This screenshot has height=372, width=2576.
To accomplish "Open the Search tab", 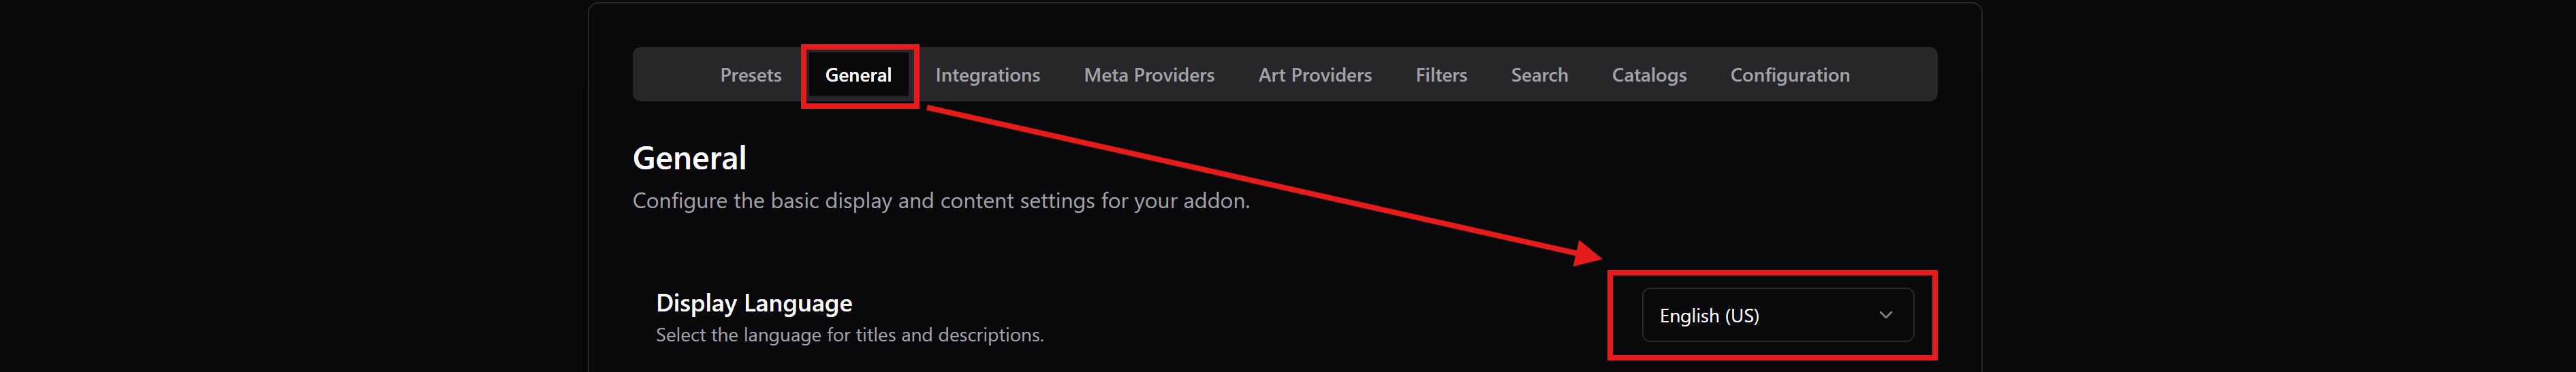I will [x=1539, y=75].
